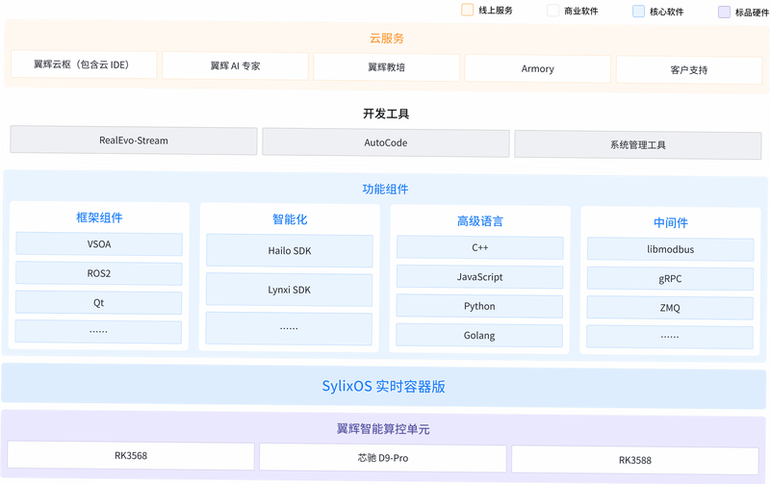Viewport: 770px width, 484px height.
Task: Click the Qt framework item
Action: pos(99,303)
